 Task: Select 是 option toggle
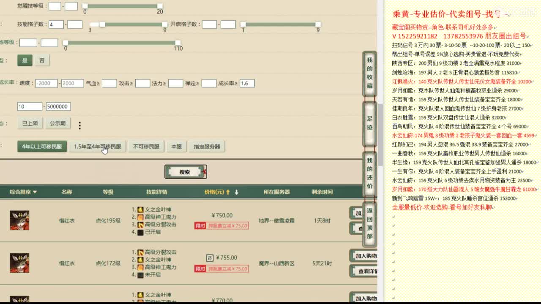click(x=25, y=60)
